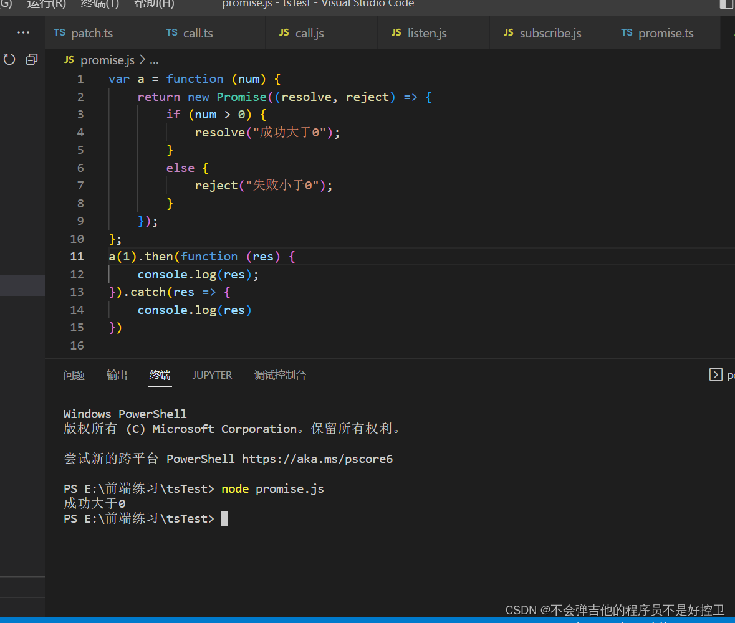Click the TS icon on the patch.ts tab

point(60,32)
